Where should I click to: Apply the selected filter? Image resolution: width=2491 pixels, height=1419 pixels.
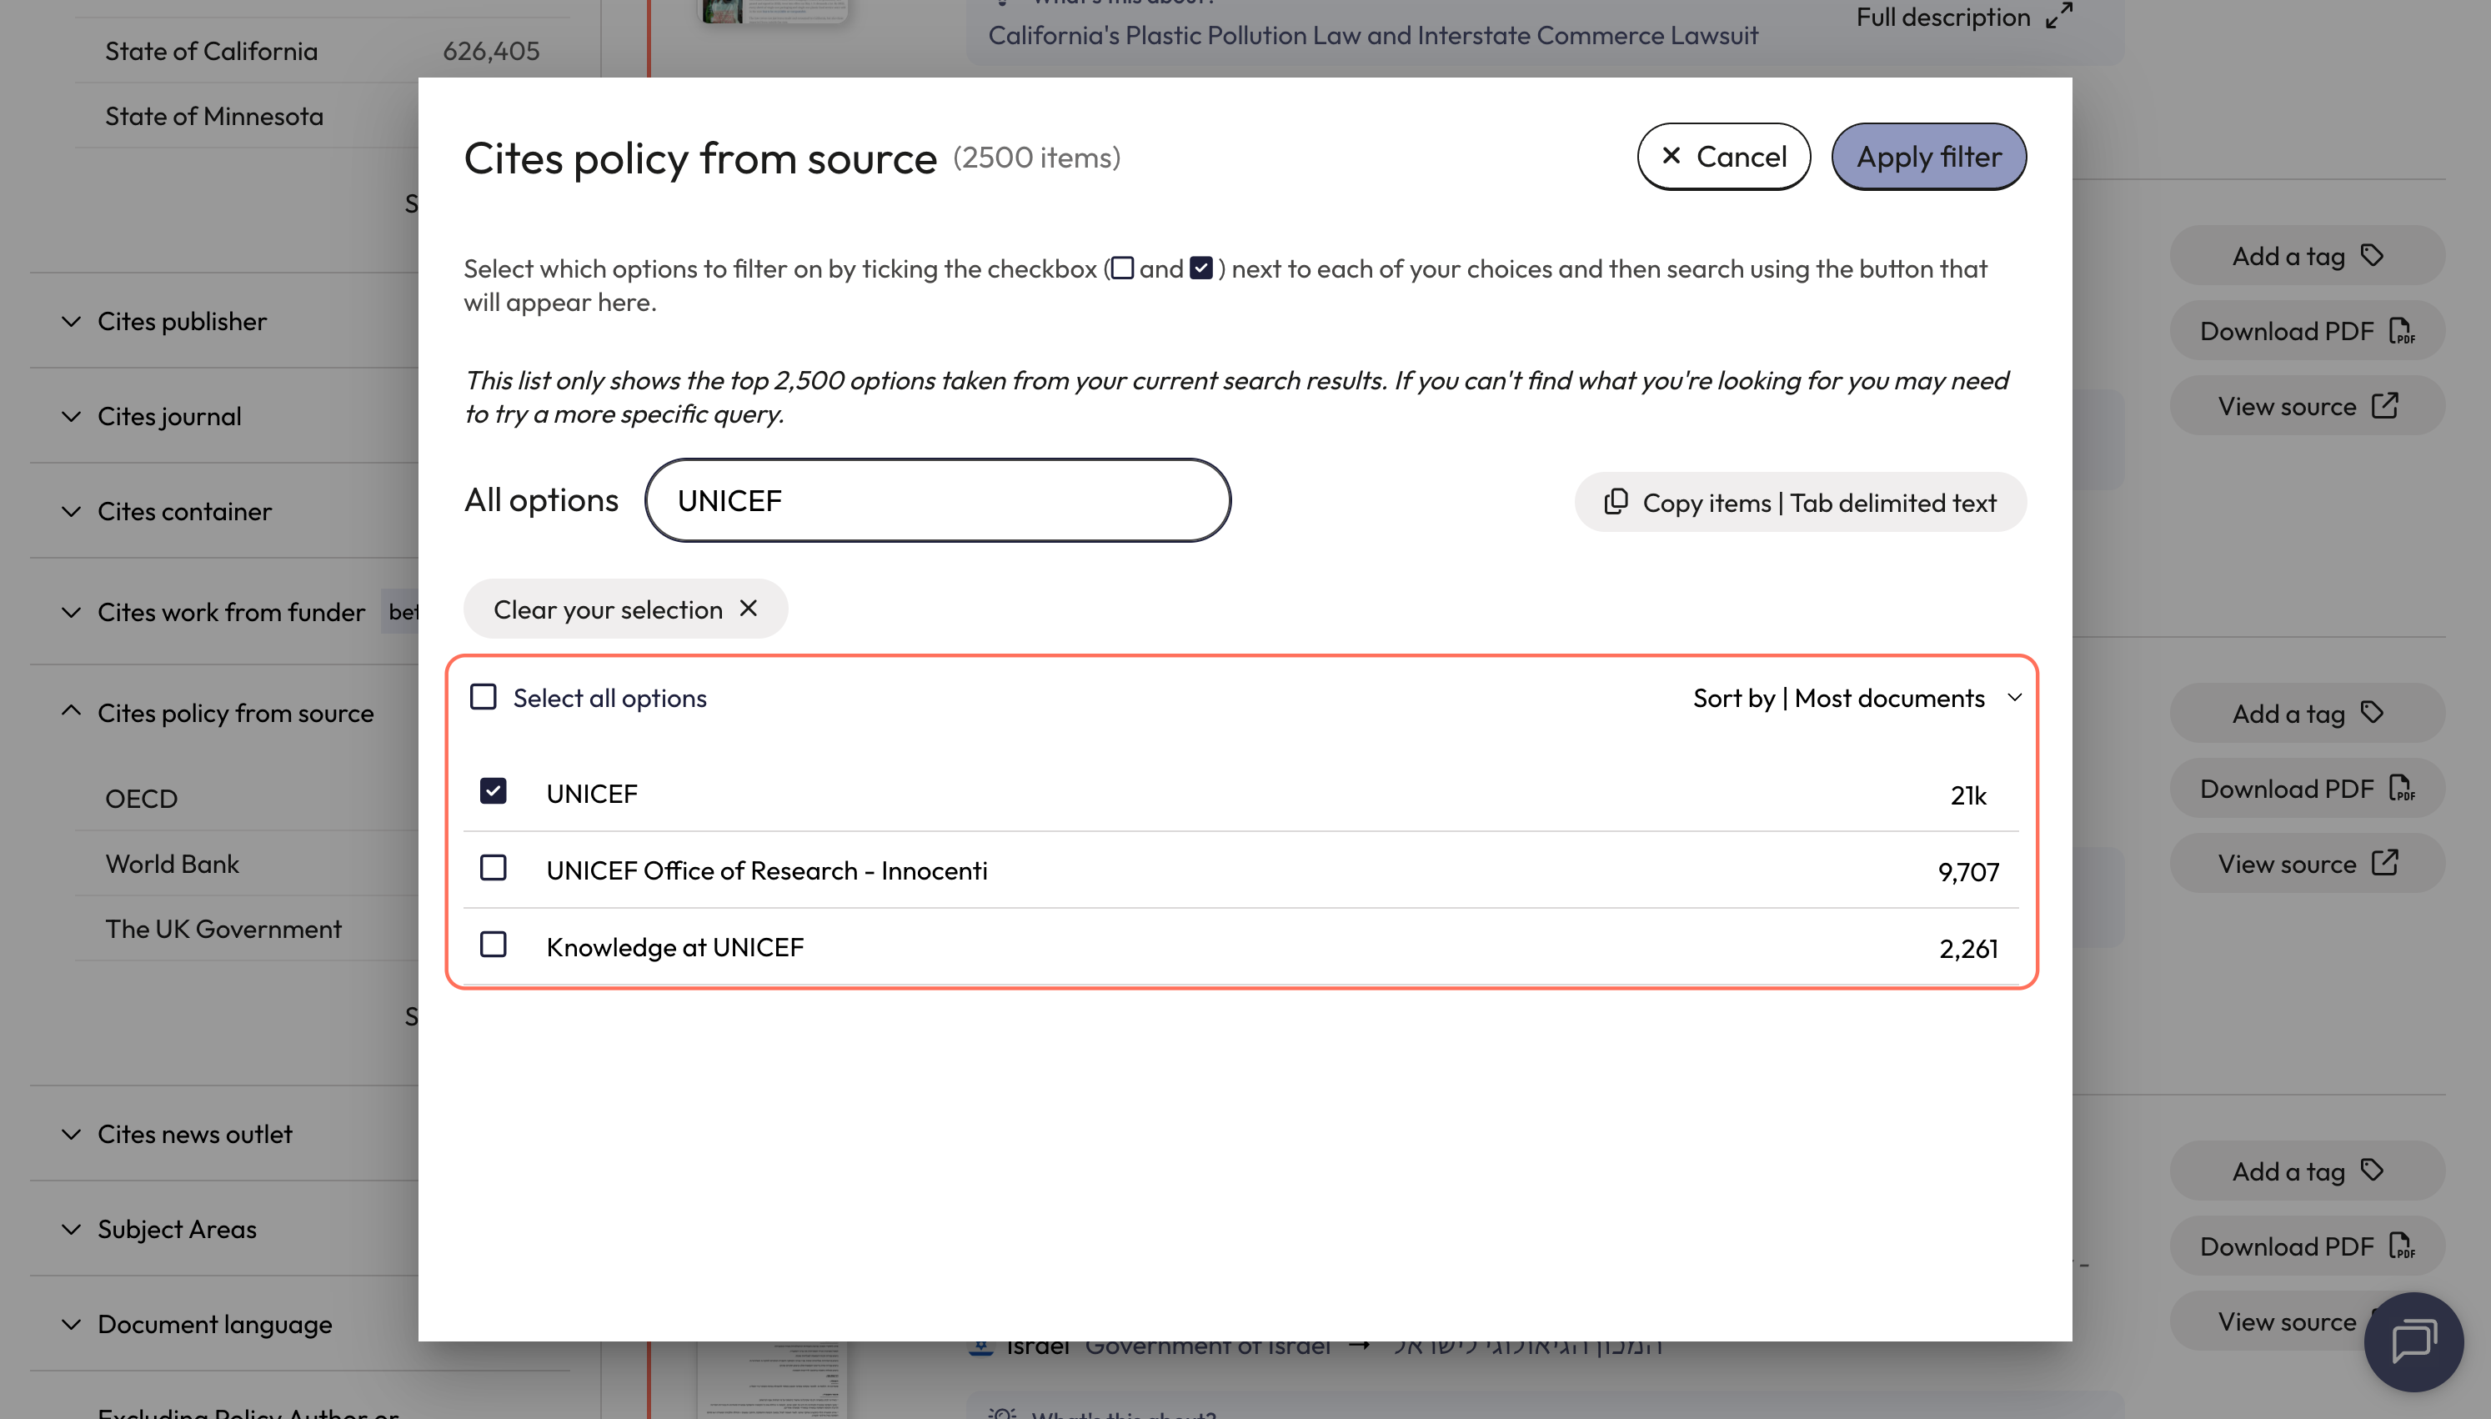(1928, 156)
